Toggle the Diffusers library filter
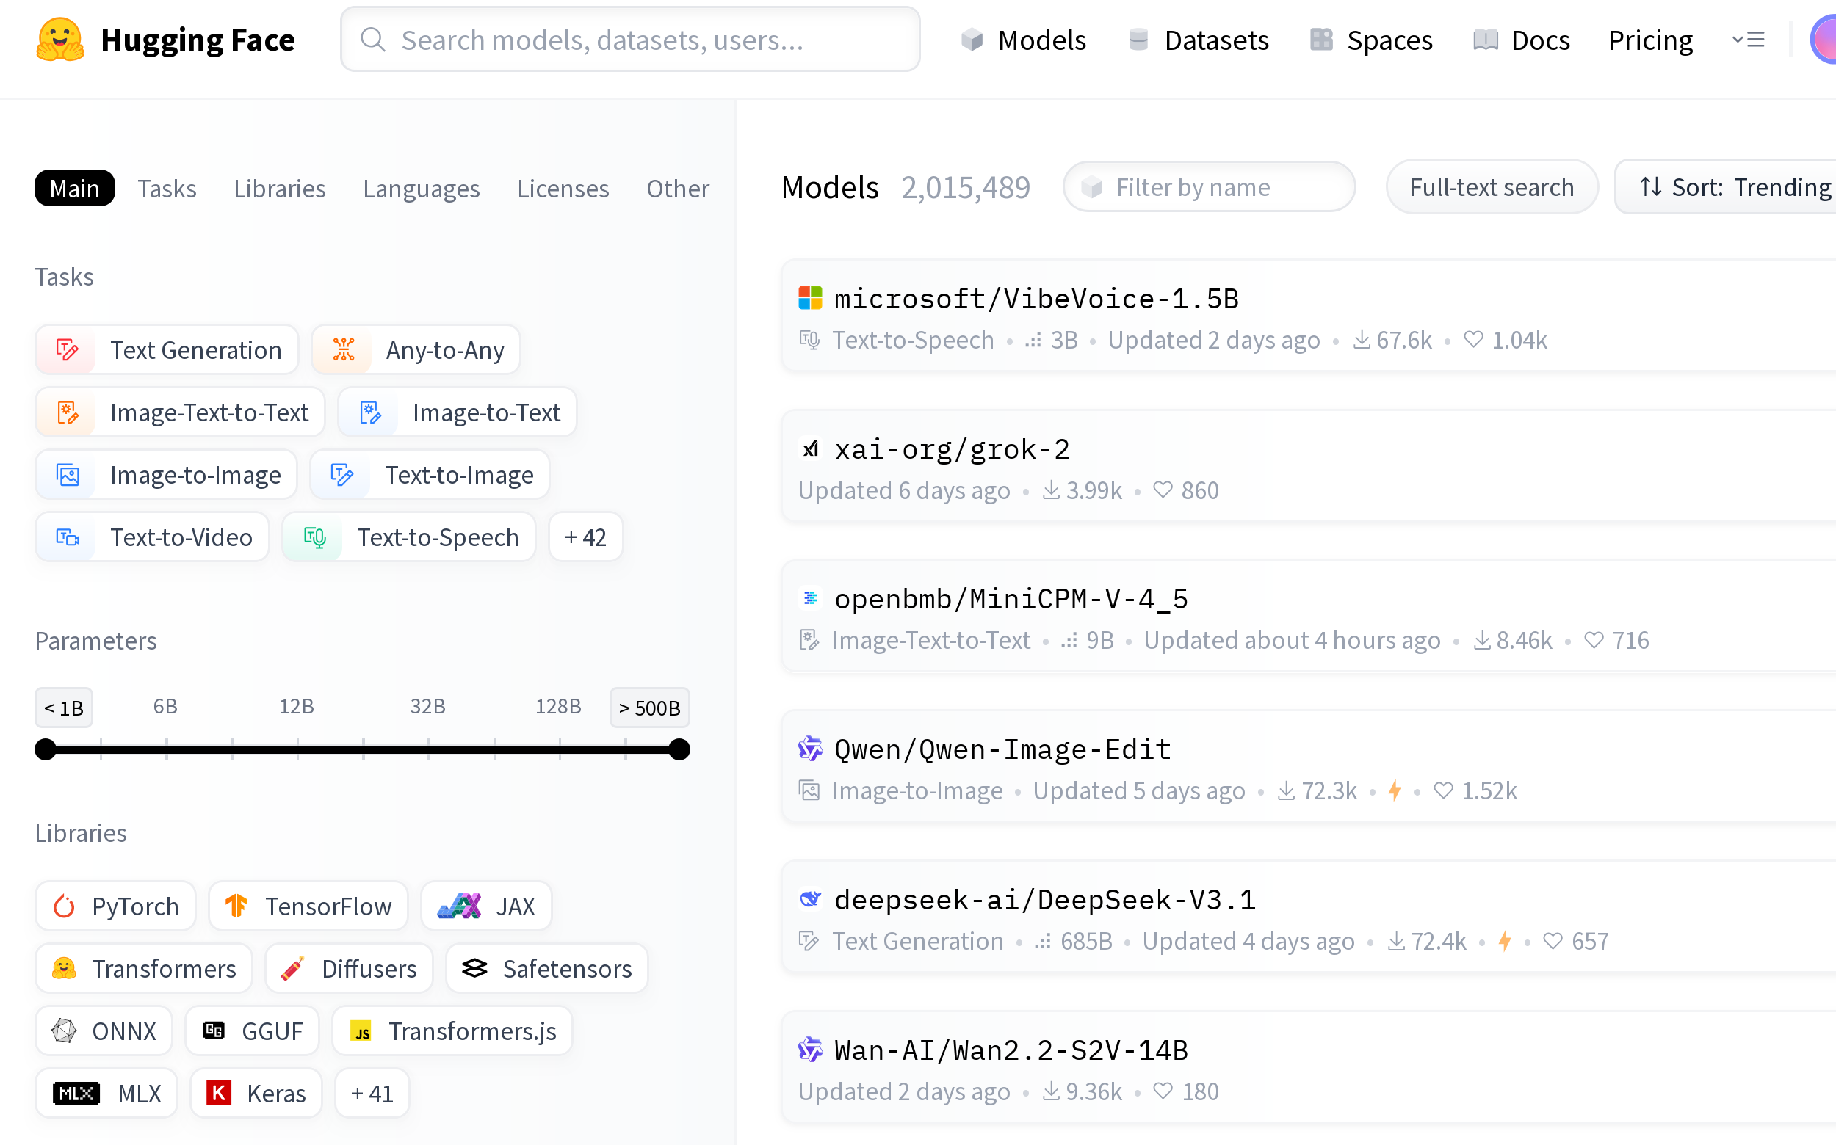Viewport: 1836px width, 1145px height. pos(349,969)
